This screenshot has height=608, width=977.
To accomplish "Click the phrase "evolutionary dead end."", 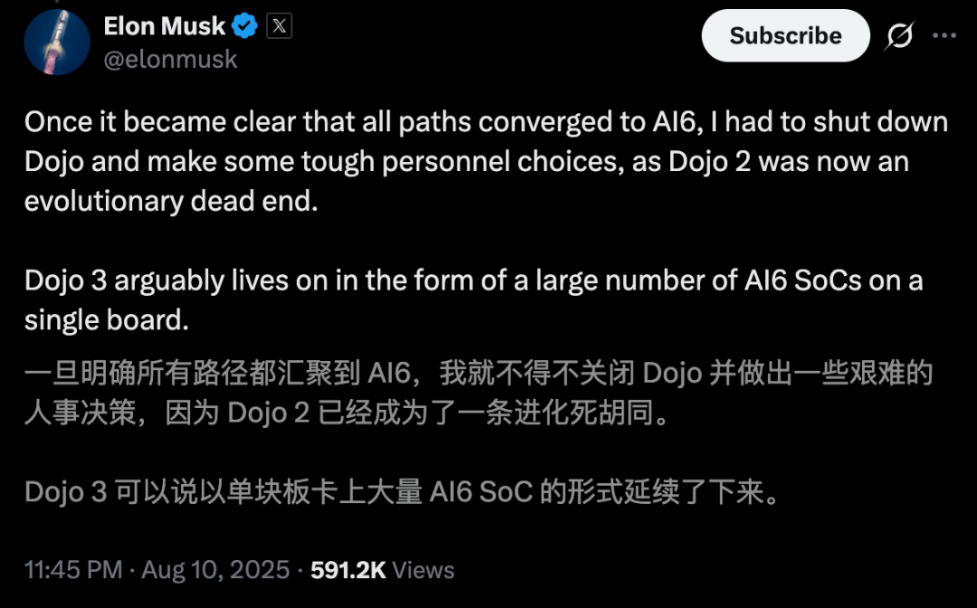I will point(172,201).
